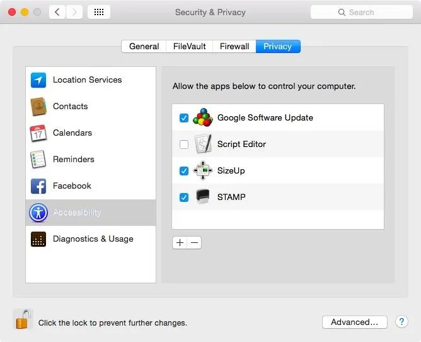Screen dimensions: 421x342
Task: Click the magnifying glass in search field
Action: coord(342,13)
